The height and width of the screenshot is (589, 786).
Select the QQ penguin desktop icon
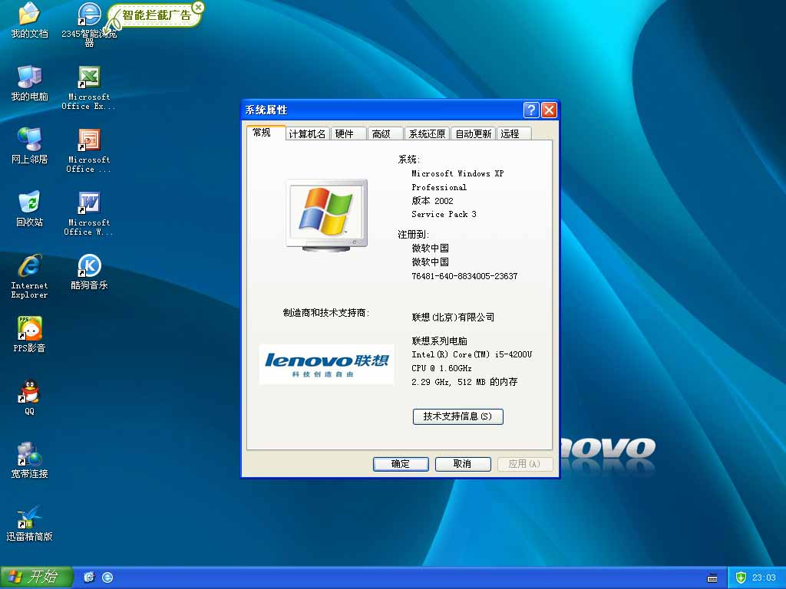(x=29, y=398)
